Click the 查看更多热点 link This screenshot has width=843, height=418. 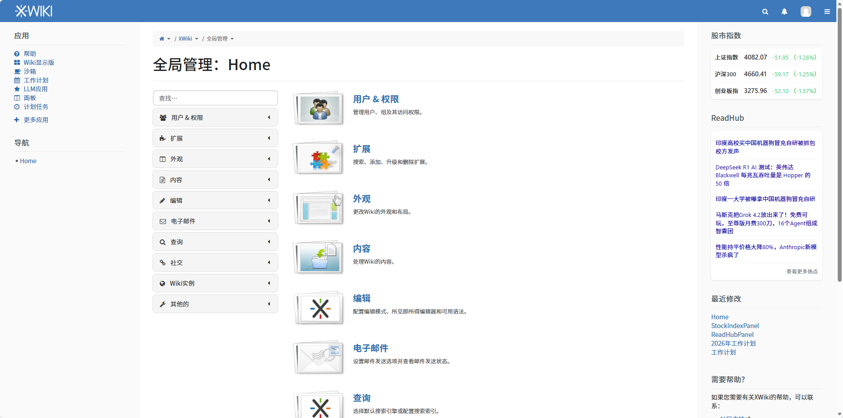(802, 272)
